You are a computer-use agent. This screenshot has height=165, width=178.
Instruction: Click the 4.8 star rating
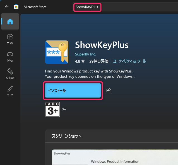click(x=80, y=61)
